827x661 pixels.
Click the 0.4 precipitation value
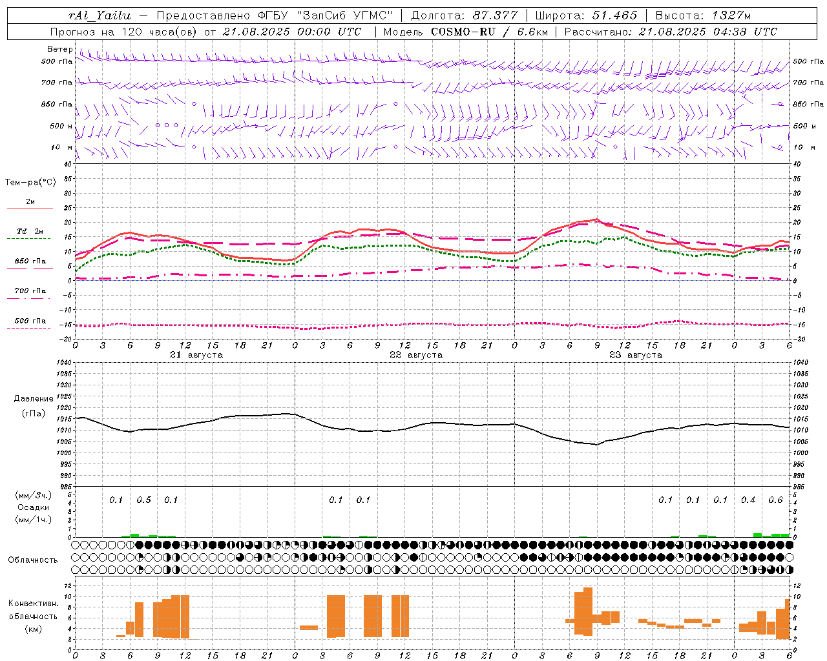748,500
